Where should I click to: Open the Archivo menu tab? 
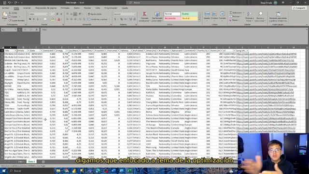point(5,8)
